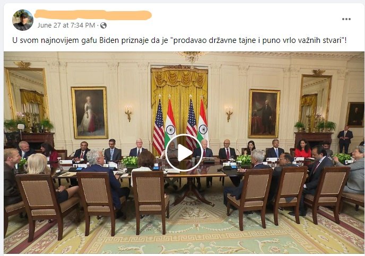Image resolution: width=365 pixels, height=256 pixels.
Task: Click the globe public audience icon
Action: (103, 25)
